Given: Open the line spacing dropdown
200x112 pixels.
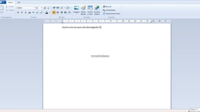Looking at the screenshot, I should pos(68,8).
